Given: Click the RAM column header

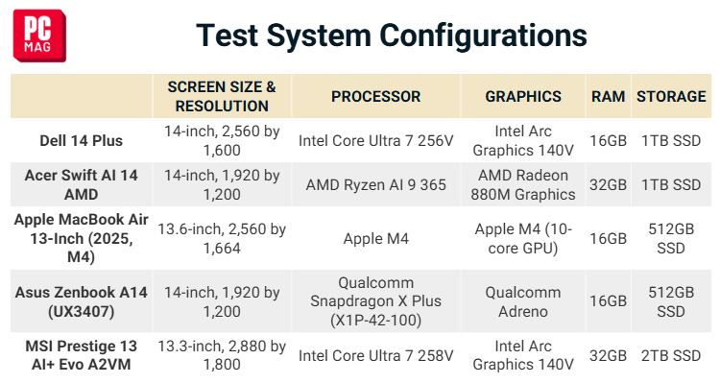Looking at the screenshot, I should [608, 96].
